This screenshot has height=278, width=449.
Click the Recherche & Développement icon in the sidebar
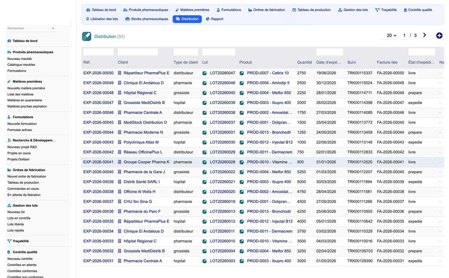(9, 140)
